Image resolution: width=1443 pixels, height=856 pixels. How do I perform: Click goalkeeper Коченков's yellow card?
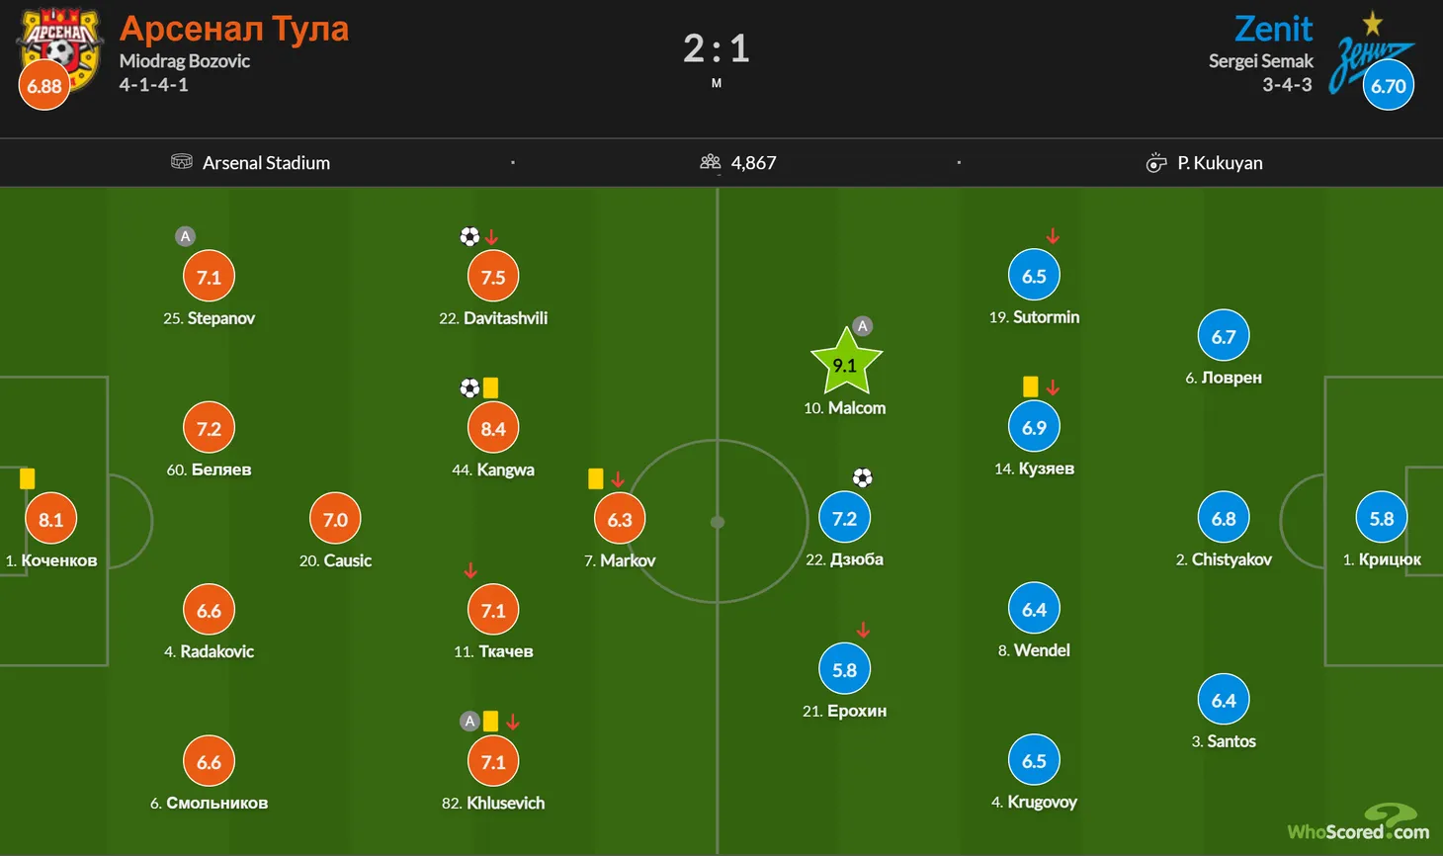(x=27, y=478)
